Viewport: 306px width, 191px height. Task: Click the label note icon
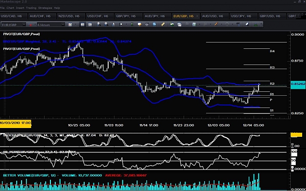(x=140, y=24)
